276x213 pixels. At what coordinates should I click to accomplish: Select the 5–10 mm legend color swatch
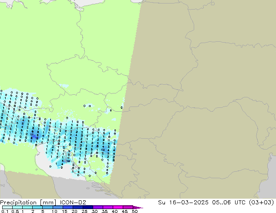point(47,207)
